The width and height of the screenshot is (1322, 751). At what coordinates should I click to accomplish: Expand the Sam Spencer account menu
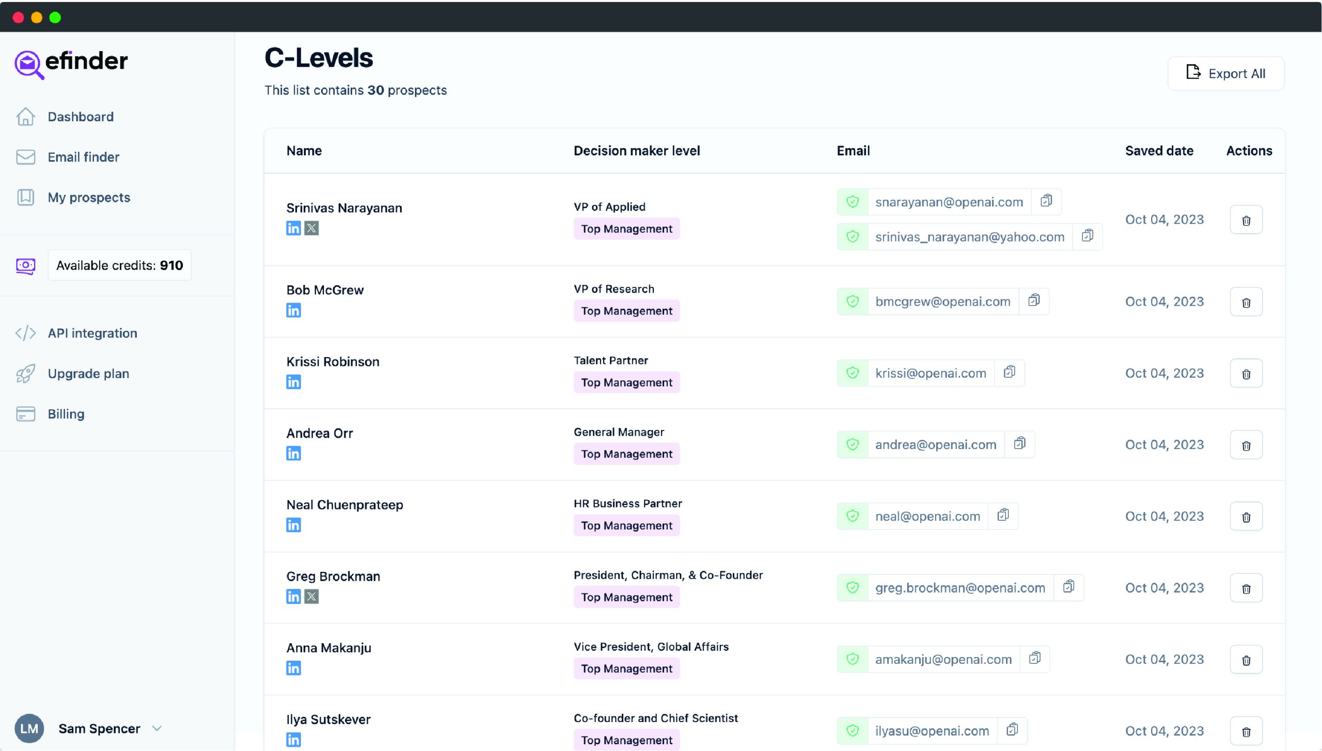tap(156, 728)
